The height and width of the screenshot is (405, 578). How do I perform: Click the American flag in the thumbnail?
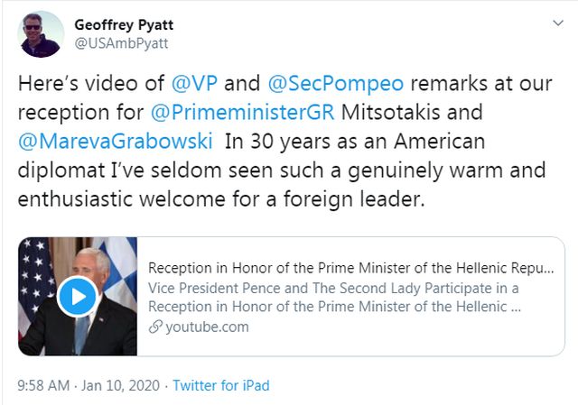pos(34,280)
